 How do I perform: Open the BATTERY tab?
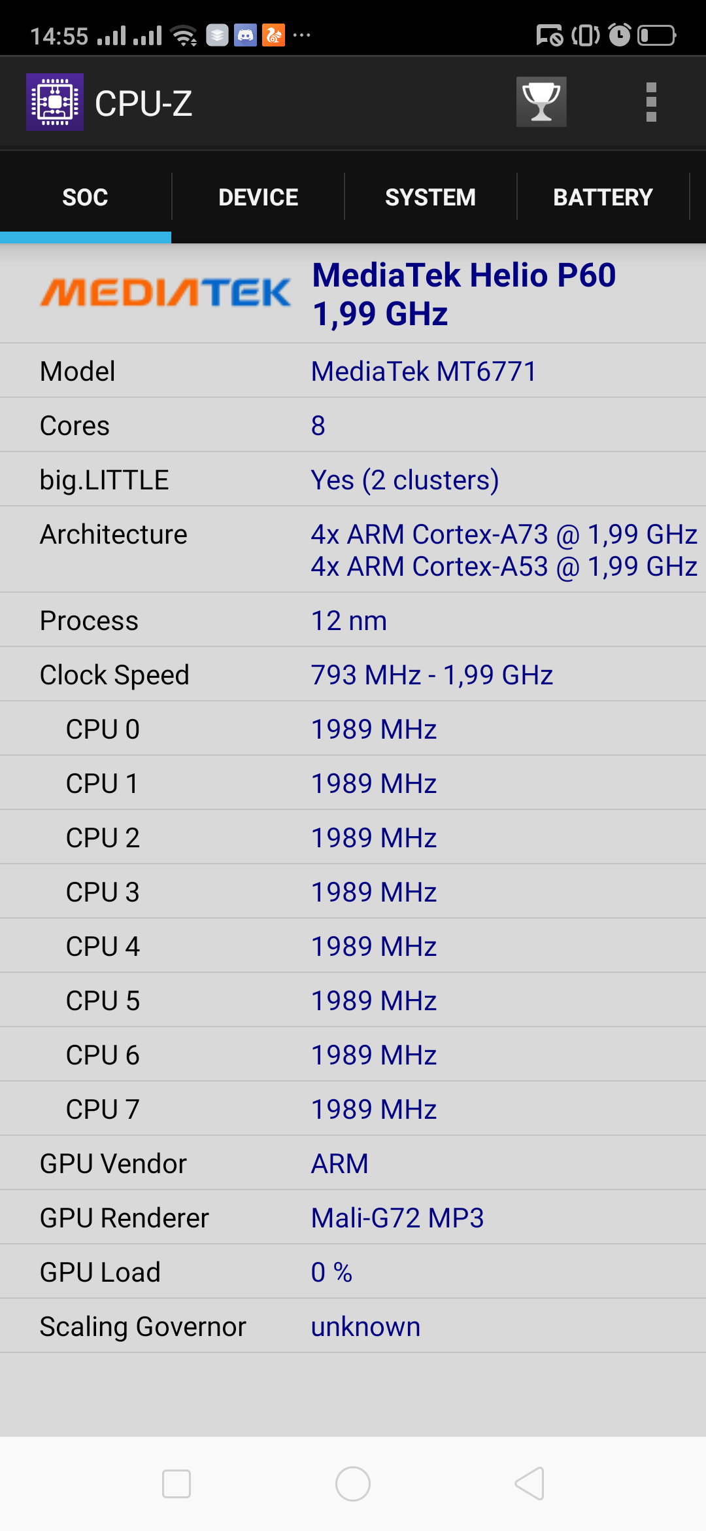[603, 197]
